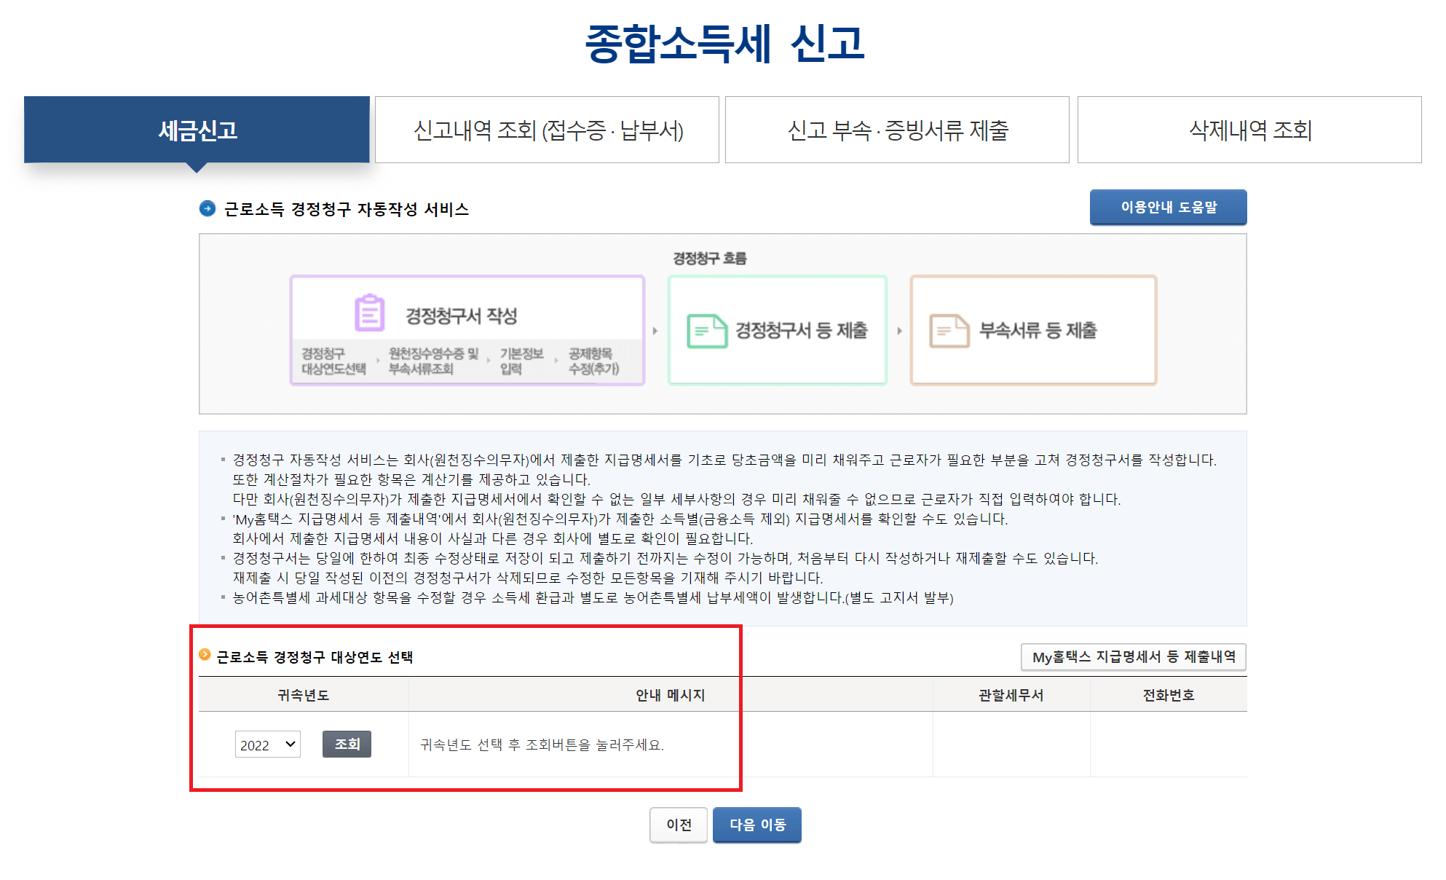Click the orange bullet icon beside 대상연도 선택
1446x880 pixels.
pyautogui.click(x=205, y=655)
